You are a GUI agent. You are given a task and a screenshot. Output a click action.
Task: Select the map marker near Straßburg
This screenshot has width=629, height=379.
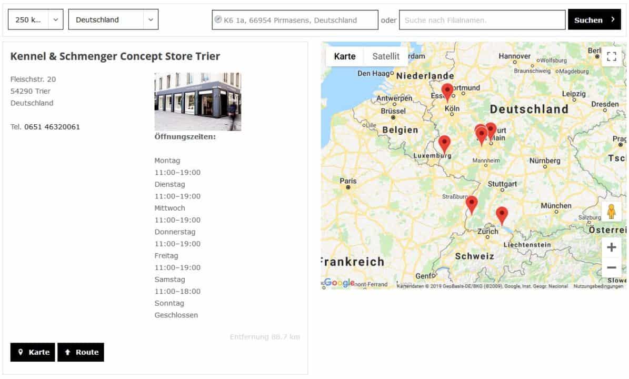(x=472, y=205)
